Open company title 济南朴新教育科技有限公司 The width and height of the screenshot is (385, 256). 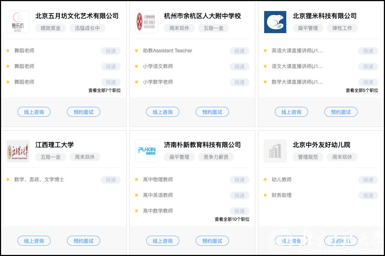pyautogui.click(x=202, y=145)
